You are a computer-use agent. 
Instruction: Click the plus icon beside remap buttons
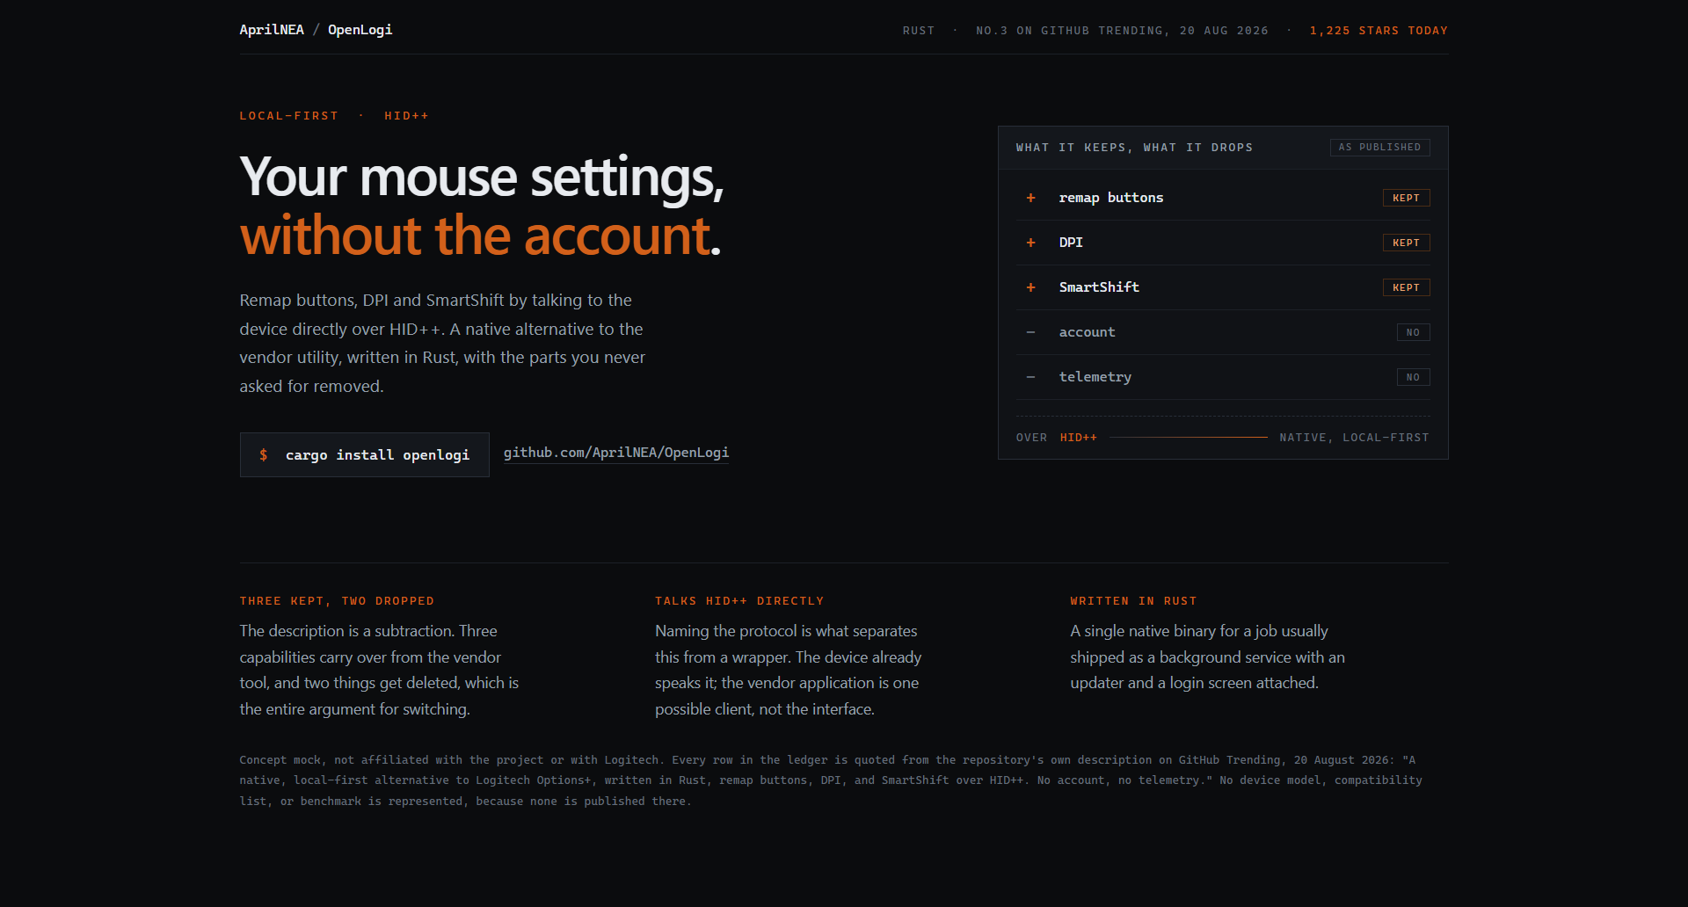[x=1031, y=198]
